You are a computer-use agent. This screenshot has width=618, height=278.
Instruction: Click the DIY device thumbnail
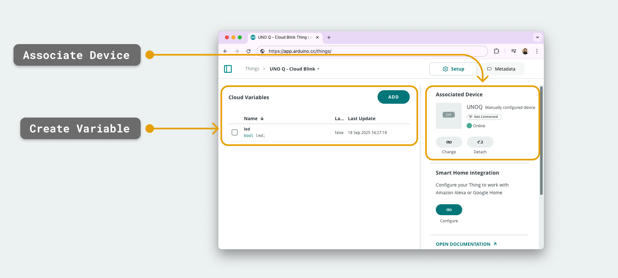coord(449,116)
